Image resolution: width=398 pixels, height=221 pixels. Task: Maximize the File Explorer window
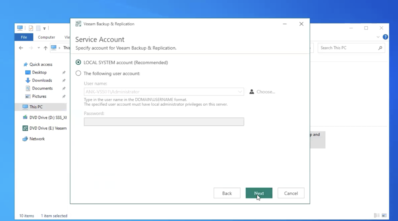pos(366,28)
